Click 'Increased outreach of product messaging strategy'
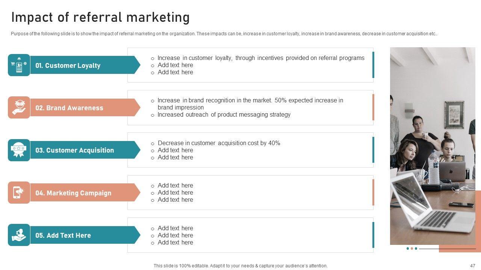 [224, 115]
